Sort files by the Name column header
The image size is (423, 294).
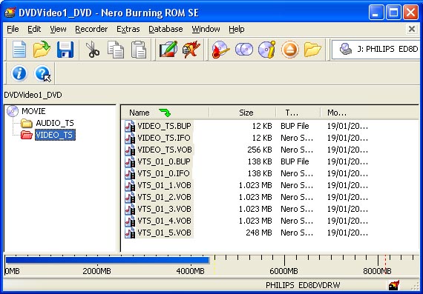coord(165,113)
